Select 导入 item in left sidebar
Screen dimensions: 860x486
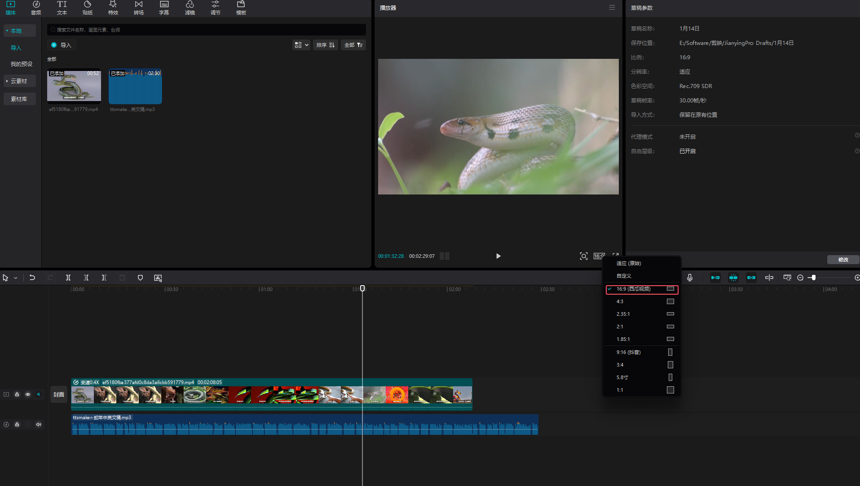pos(16,48)
